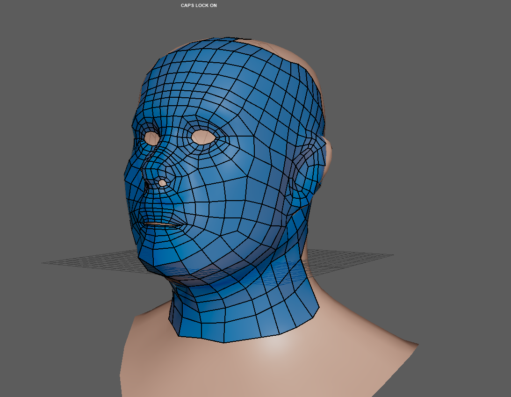Viewport: 511px width, 397px height.
Task: Click the nose bridge between the eyes
Action: (172, 140)
